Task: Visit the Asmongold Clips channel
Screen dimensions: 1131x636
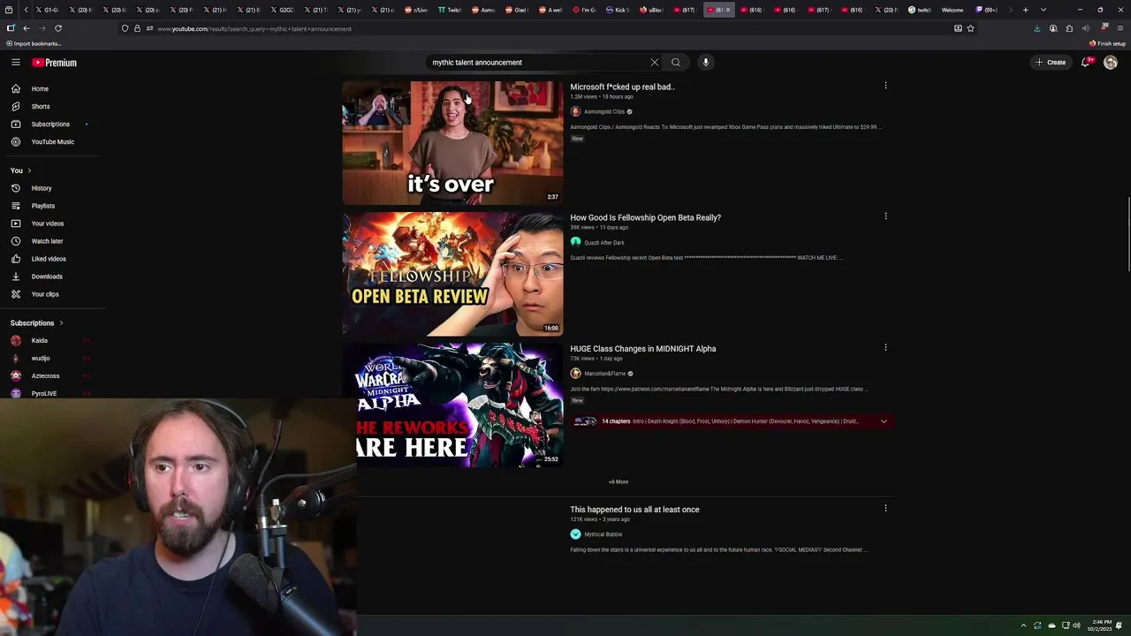Action: click(x=604, y=111)
